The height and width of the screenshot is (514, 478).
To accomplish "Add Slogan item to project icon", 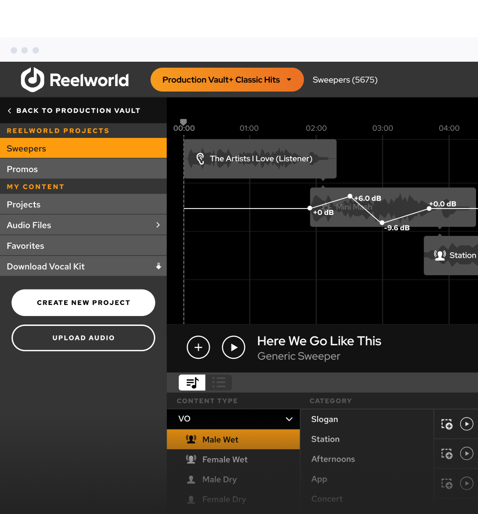I will tap(447, 424).
